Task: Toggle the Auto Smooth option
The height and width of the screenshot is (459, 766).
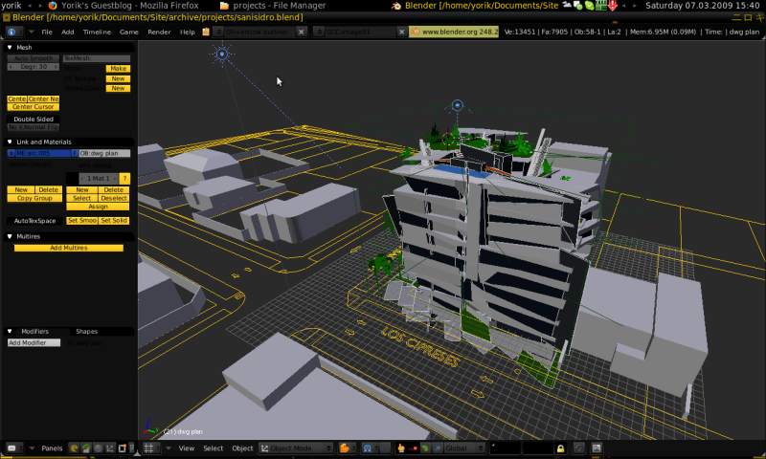Action: pyautogui.click(x=34, y=58)
